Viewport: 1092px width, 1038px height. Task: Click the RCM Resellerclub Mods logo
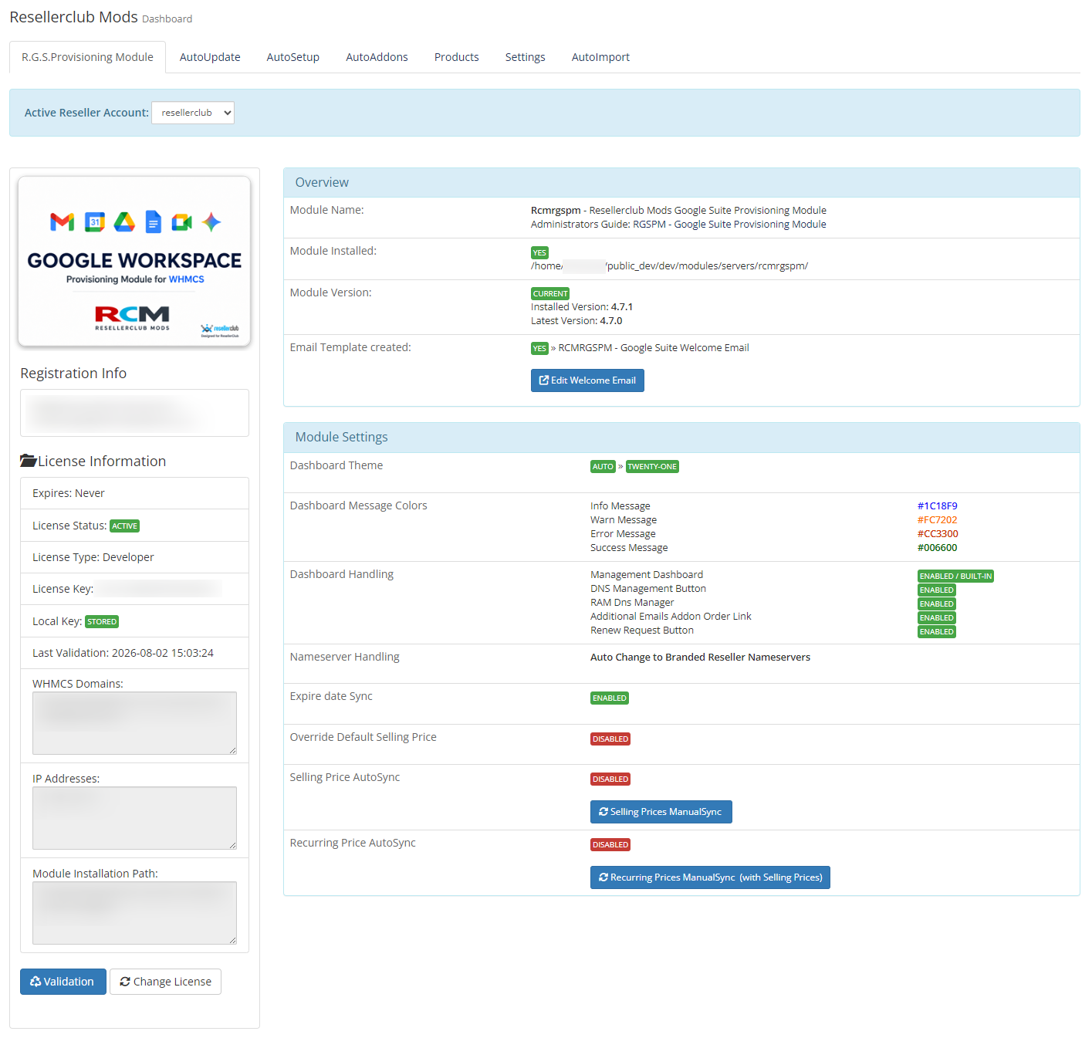132,318
